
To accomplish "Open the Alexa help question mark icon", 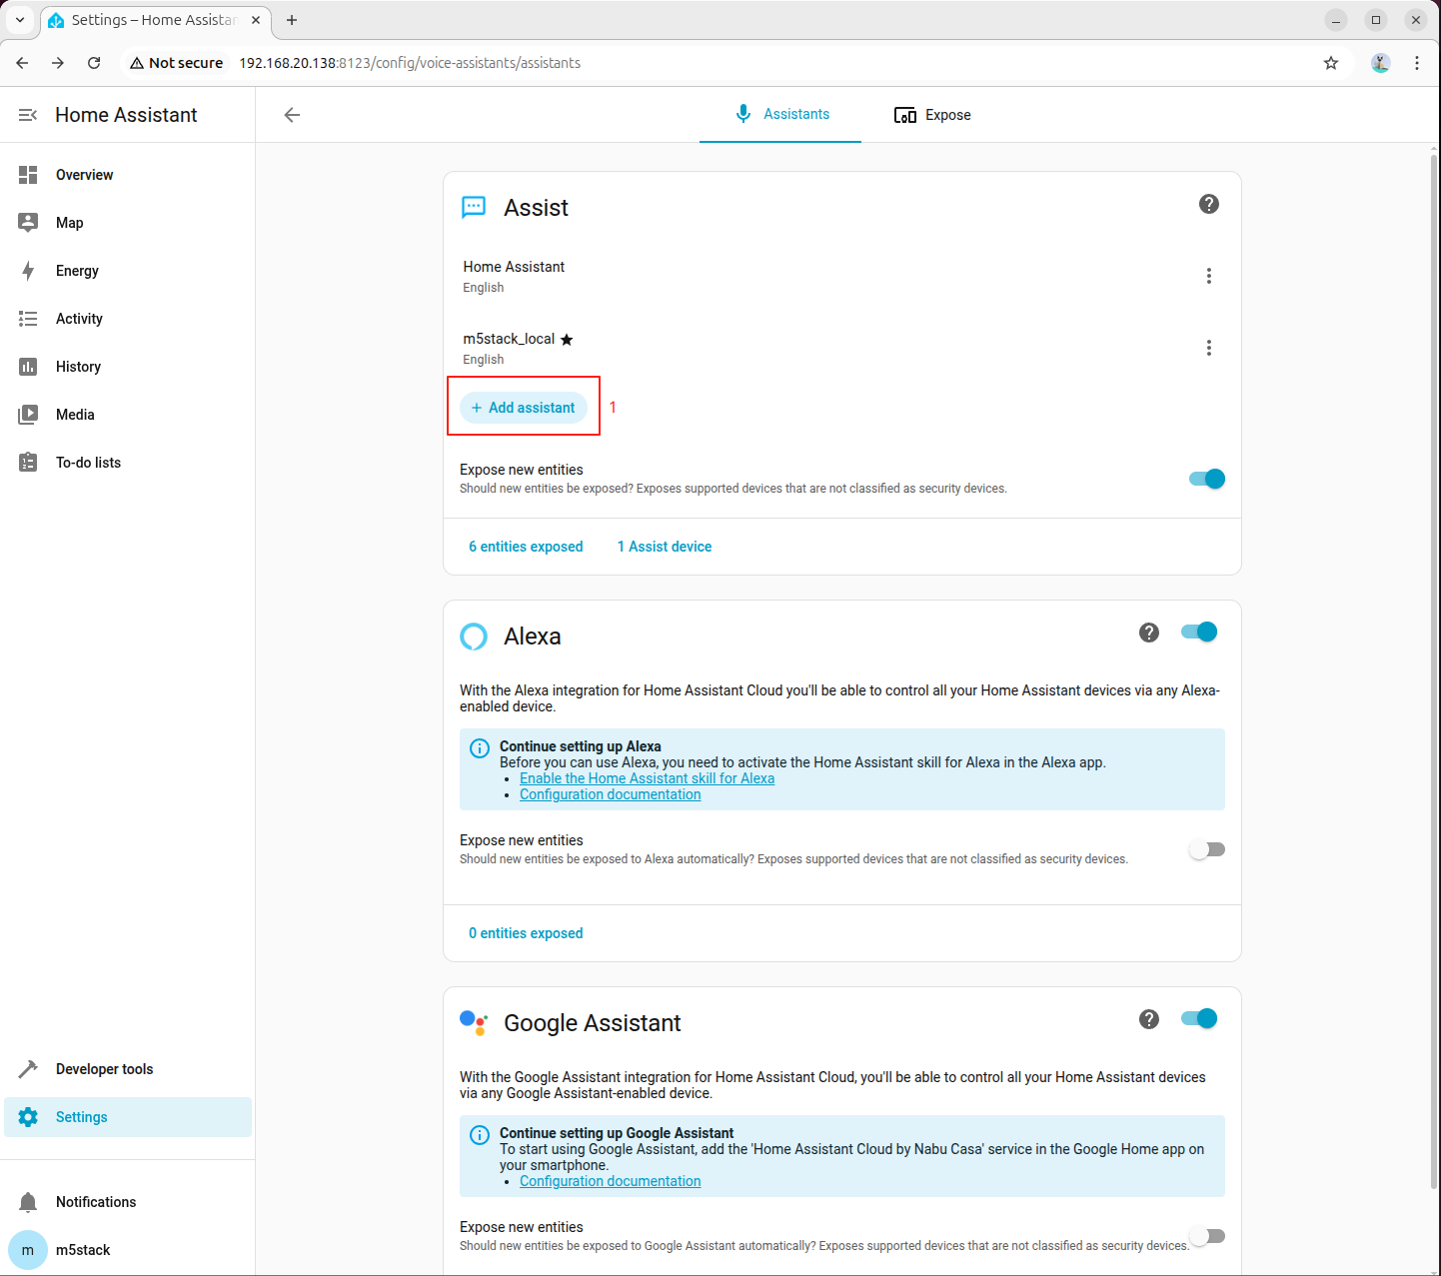I will pyautogui.click(x=1148, y=633).
